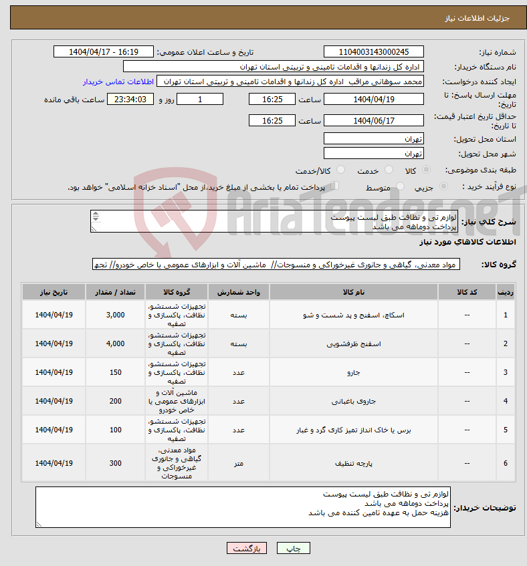Click the تعداد / مقدار column header
Screen dimensions: 527x566
pos(115,292)
